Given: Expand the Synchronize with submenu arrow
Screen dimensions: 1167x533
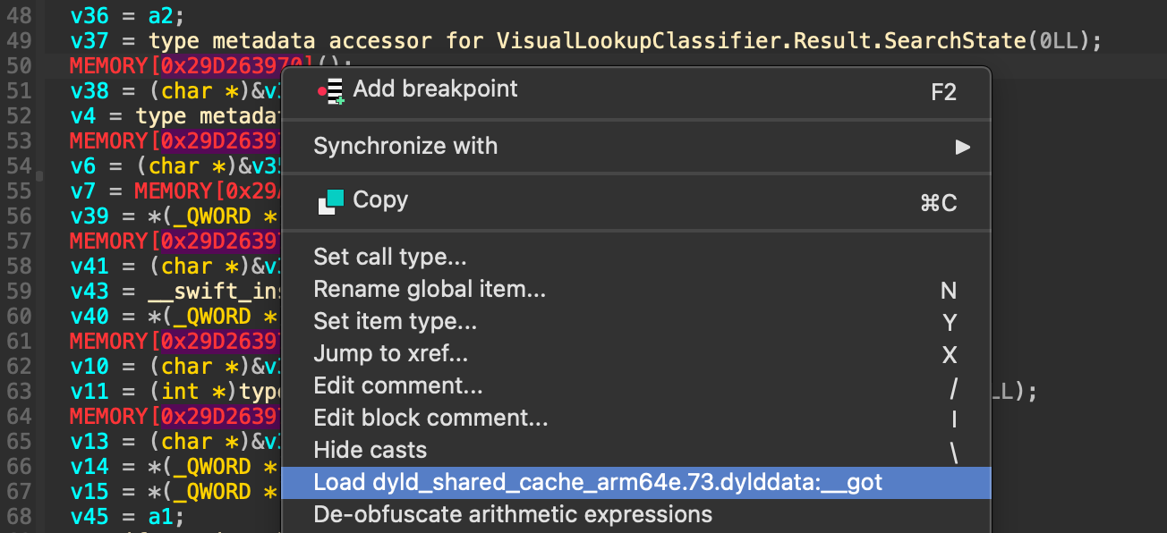Looking at the screenshot, I should click(x=962, y=147).
